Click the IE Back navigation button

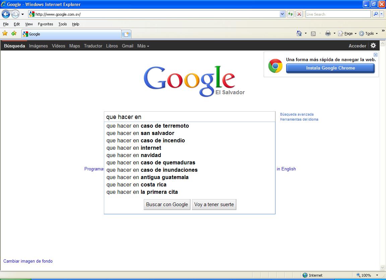coord(6,14)
